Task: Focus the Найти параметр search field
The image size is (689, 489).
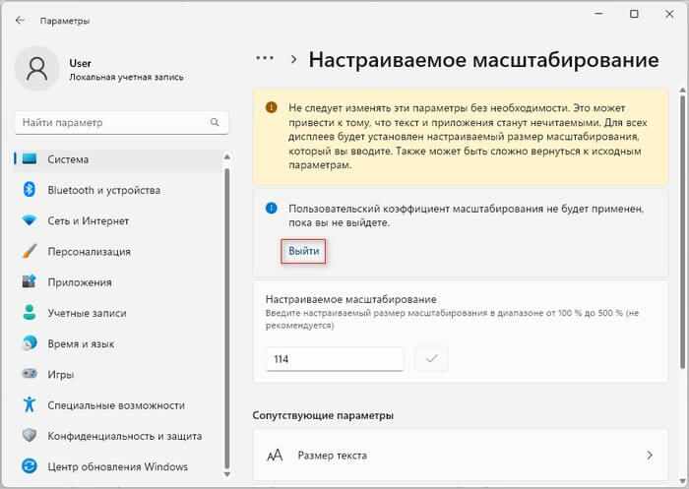Action: tap(121, 123)
